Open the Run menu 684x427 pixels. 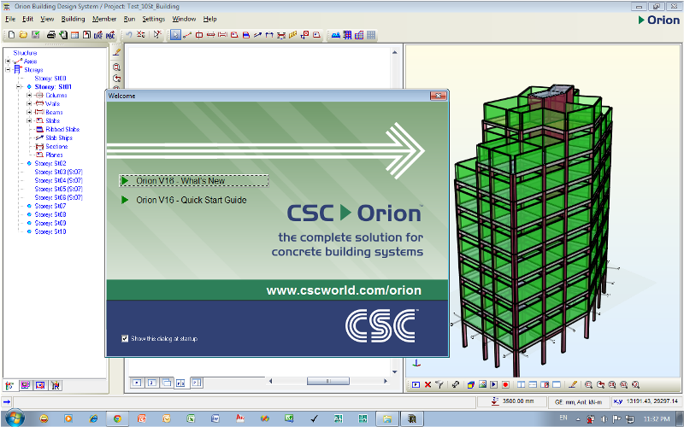point(129,19)
